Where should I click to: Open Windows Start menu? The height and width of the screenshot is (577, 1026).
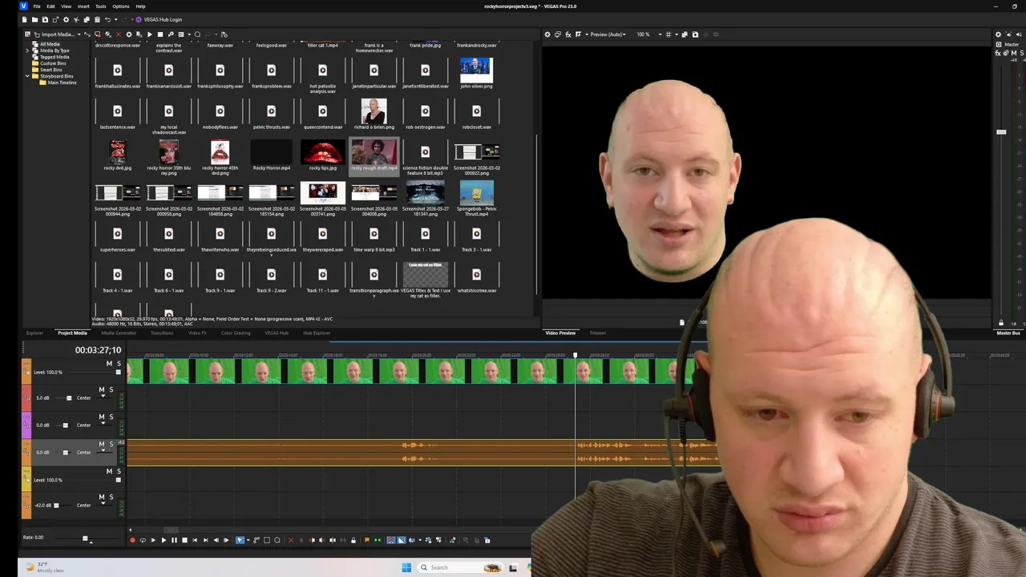[406, 567]
